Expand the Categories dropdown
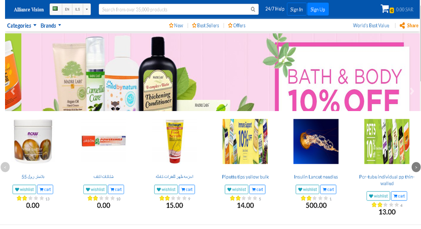This screenshot has height=229, width=421. [x=22, y=26]
